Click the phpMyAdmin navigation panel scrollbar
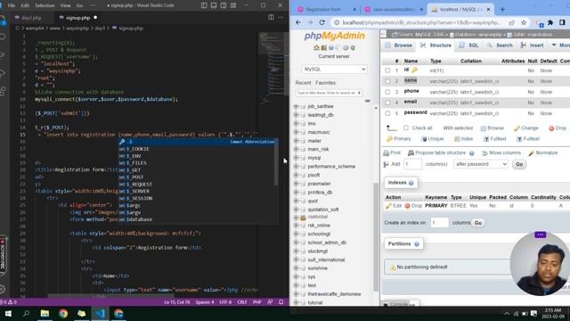The width and height of the screenshot is (570, 321). (x=376, y=236)
